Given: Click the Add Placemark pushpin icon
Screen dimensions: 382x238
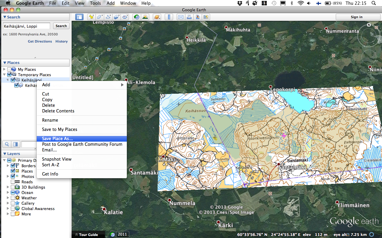Looking at the screenshot, I should point(91,17).
